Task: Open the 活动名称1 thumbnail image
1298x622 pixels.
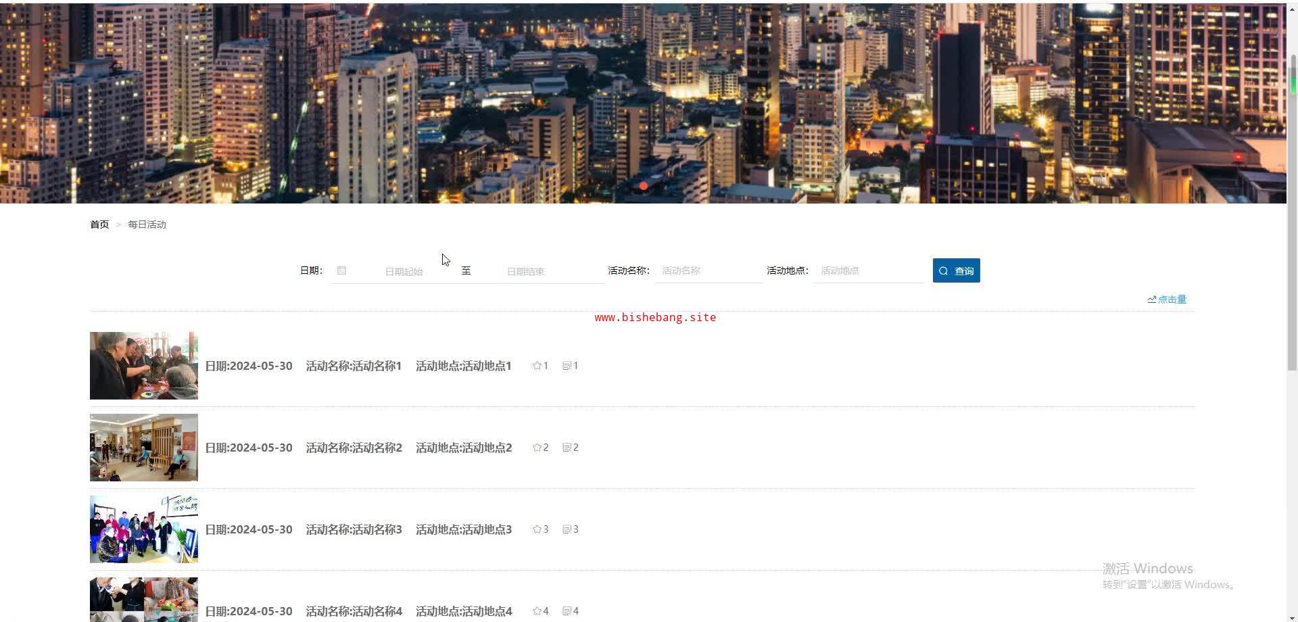Action: [144, 366]
